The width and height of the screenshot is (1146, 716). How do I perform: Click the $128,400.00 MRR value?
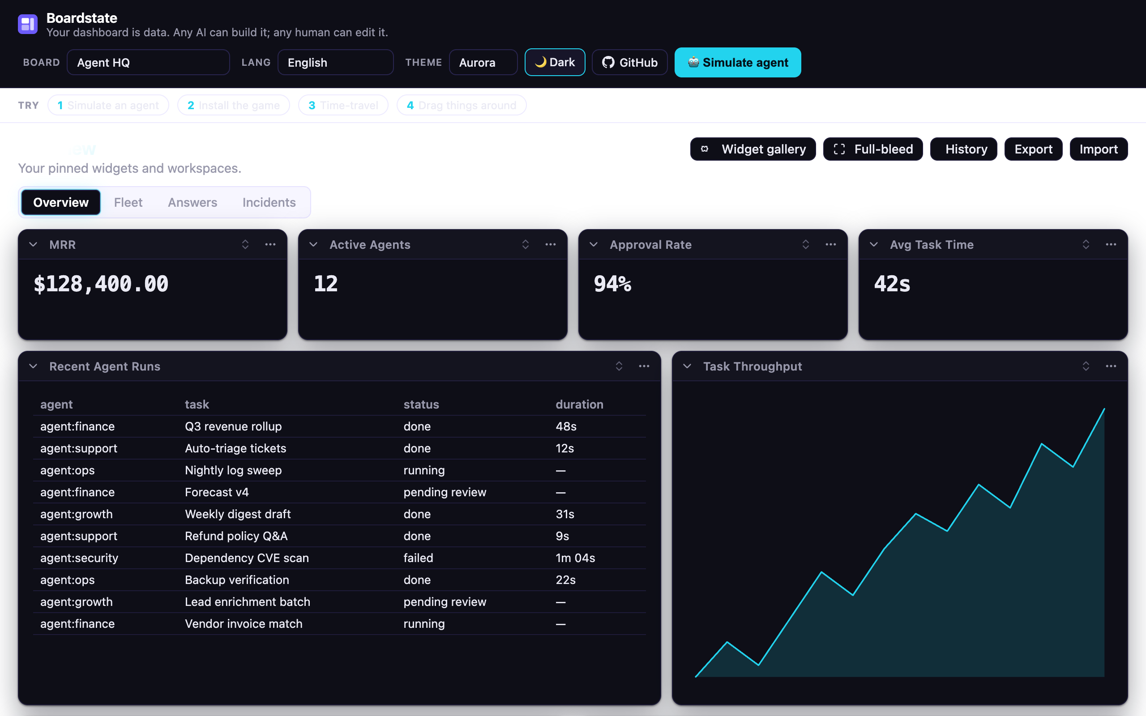pyautogui.click(x=101, y=284)
